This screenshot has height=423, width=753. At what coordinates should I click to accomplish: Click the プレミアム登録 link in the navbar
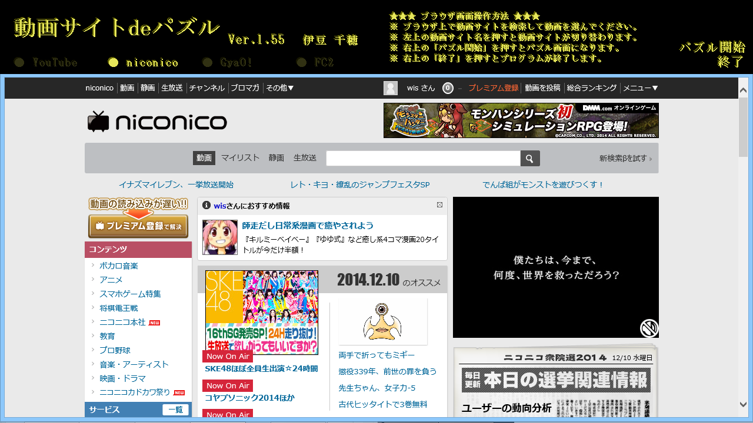pyautogui.click(x=493, y=88)
